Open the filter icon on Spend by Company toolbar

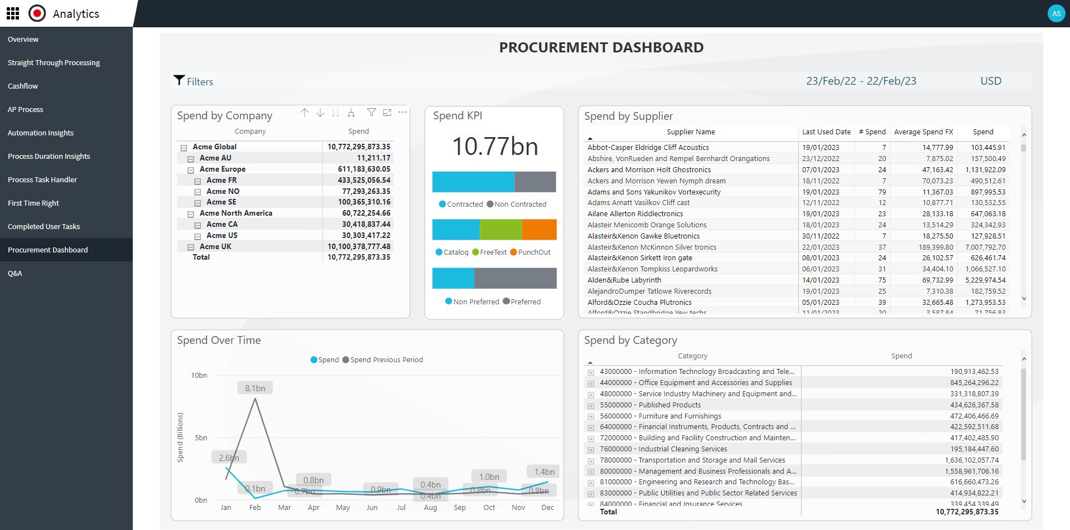[x=372, y=113]
